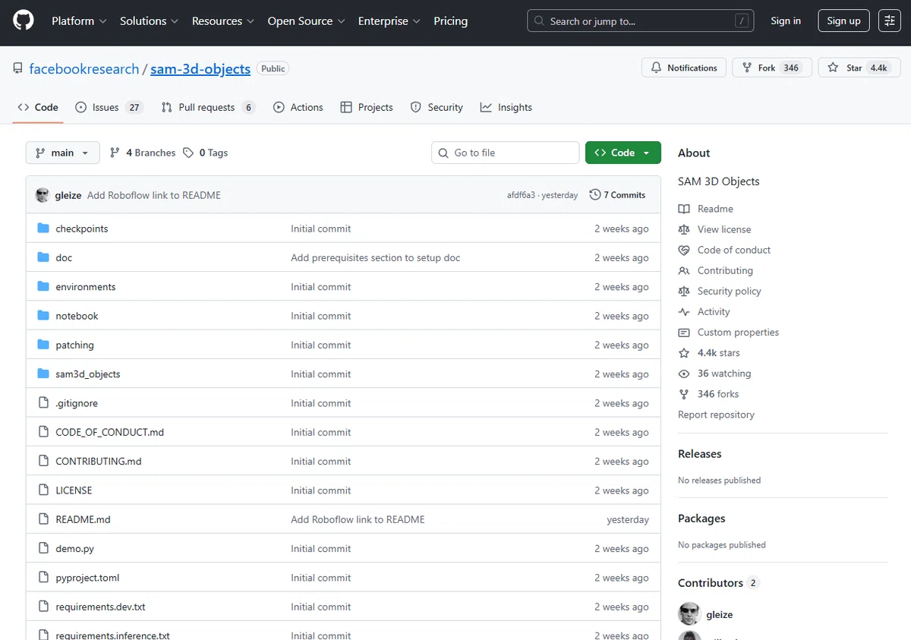The height and width of the screenshot is (640, 911).
Task: Click the demo.py file icon
Action: pos(43,548)
